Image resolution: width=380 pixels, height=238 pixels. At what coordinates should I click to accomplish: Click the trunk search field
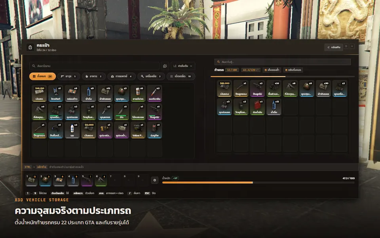(x=282, y=62)
